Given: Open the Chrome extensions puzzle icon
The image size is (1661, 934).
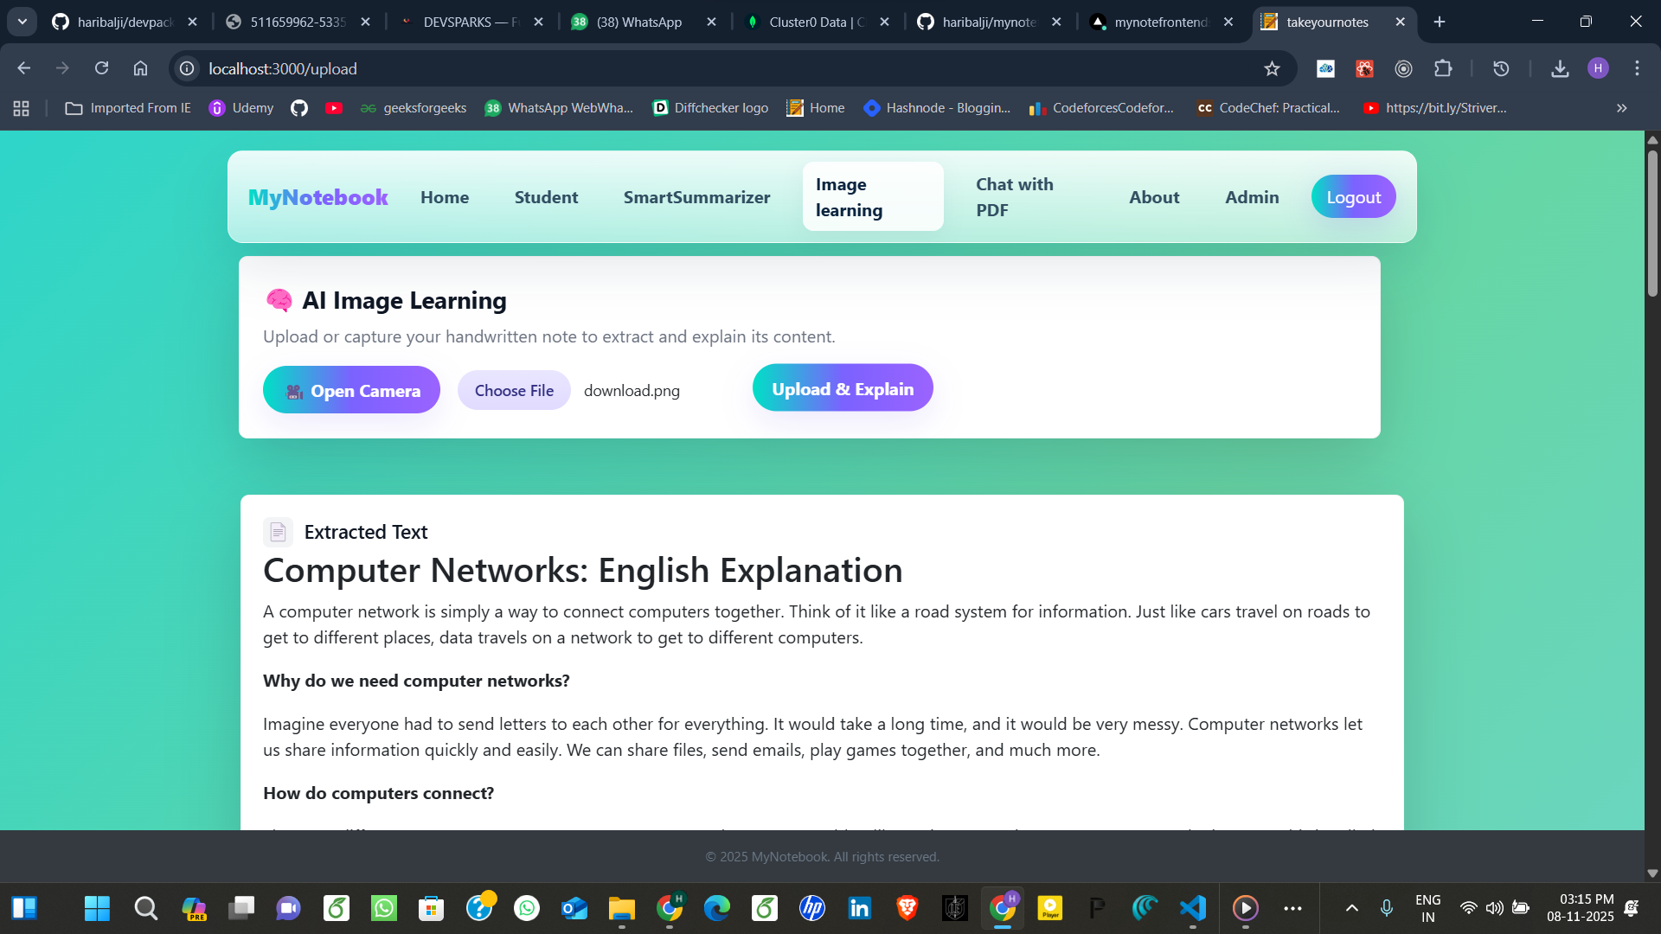Looking at the screenshot, I should pos(1443,68).
